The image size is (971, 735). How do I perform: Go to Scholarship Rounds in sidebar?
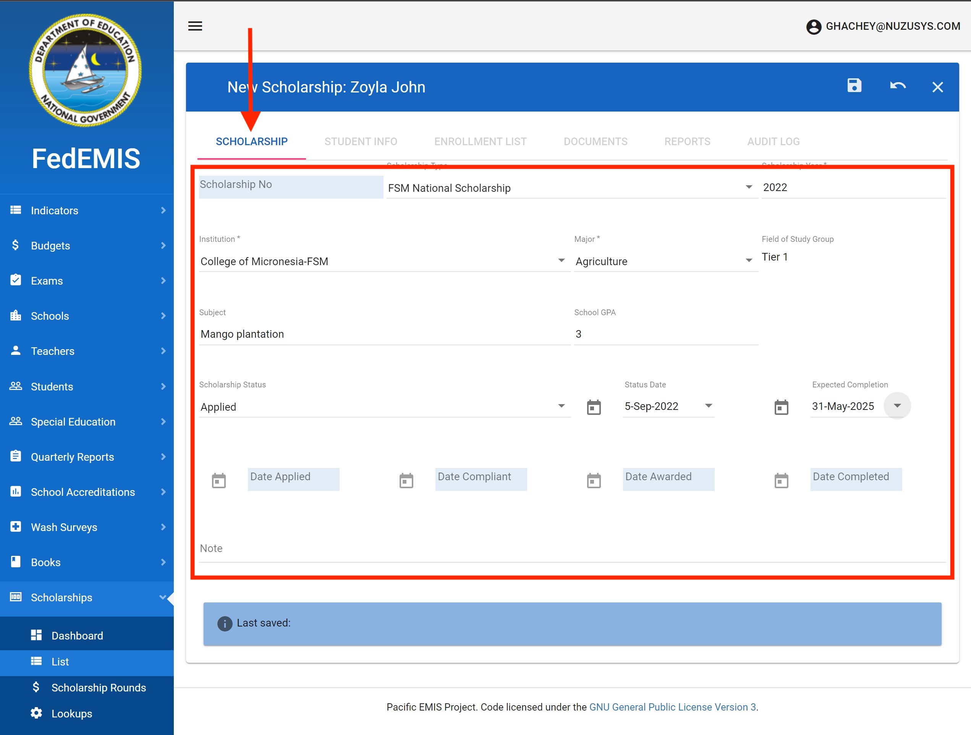click(98, 688)
